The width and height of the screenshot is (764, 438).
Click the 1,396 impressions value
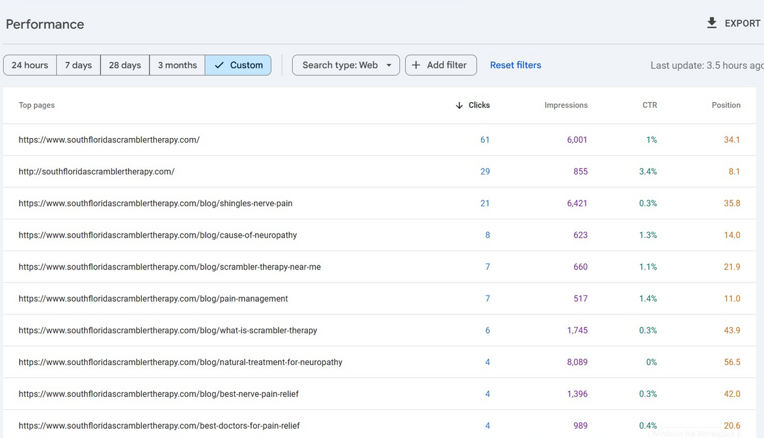(x=577, y=394)
